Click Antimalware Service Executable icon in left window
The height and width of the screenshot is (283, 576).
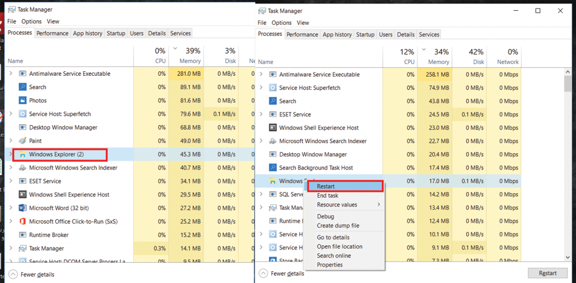pos(22,74)
